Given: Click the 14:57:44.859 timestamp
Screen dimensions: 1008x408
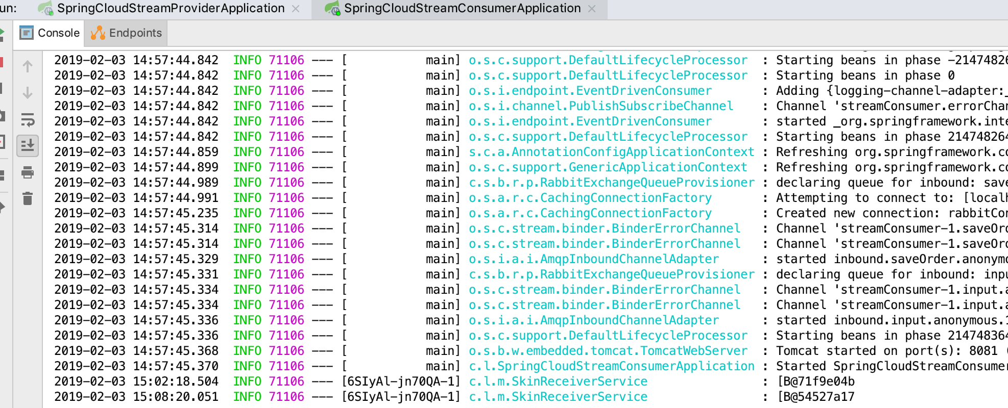Looking at the screenshot, I should click(x=176, y=152).
